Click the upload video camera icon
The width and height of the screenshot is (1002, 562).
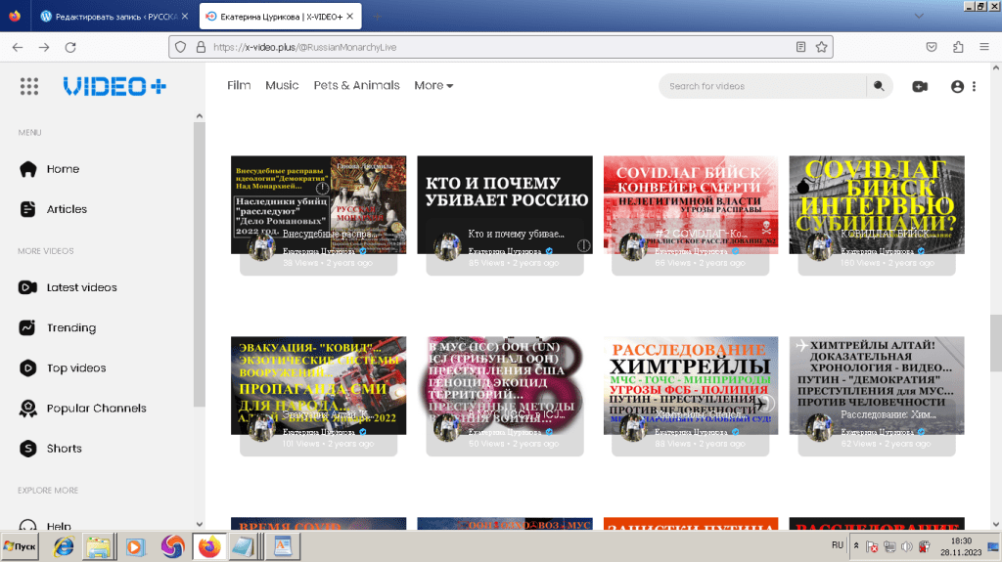tap(920, 86)
